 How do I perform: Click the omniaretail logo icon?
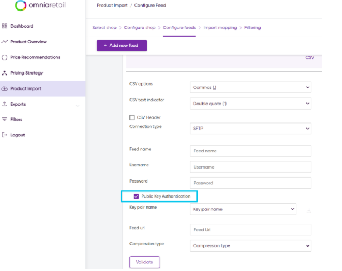[x=21, y=5]
